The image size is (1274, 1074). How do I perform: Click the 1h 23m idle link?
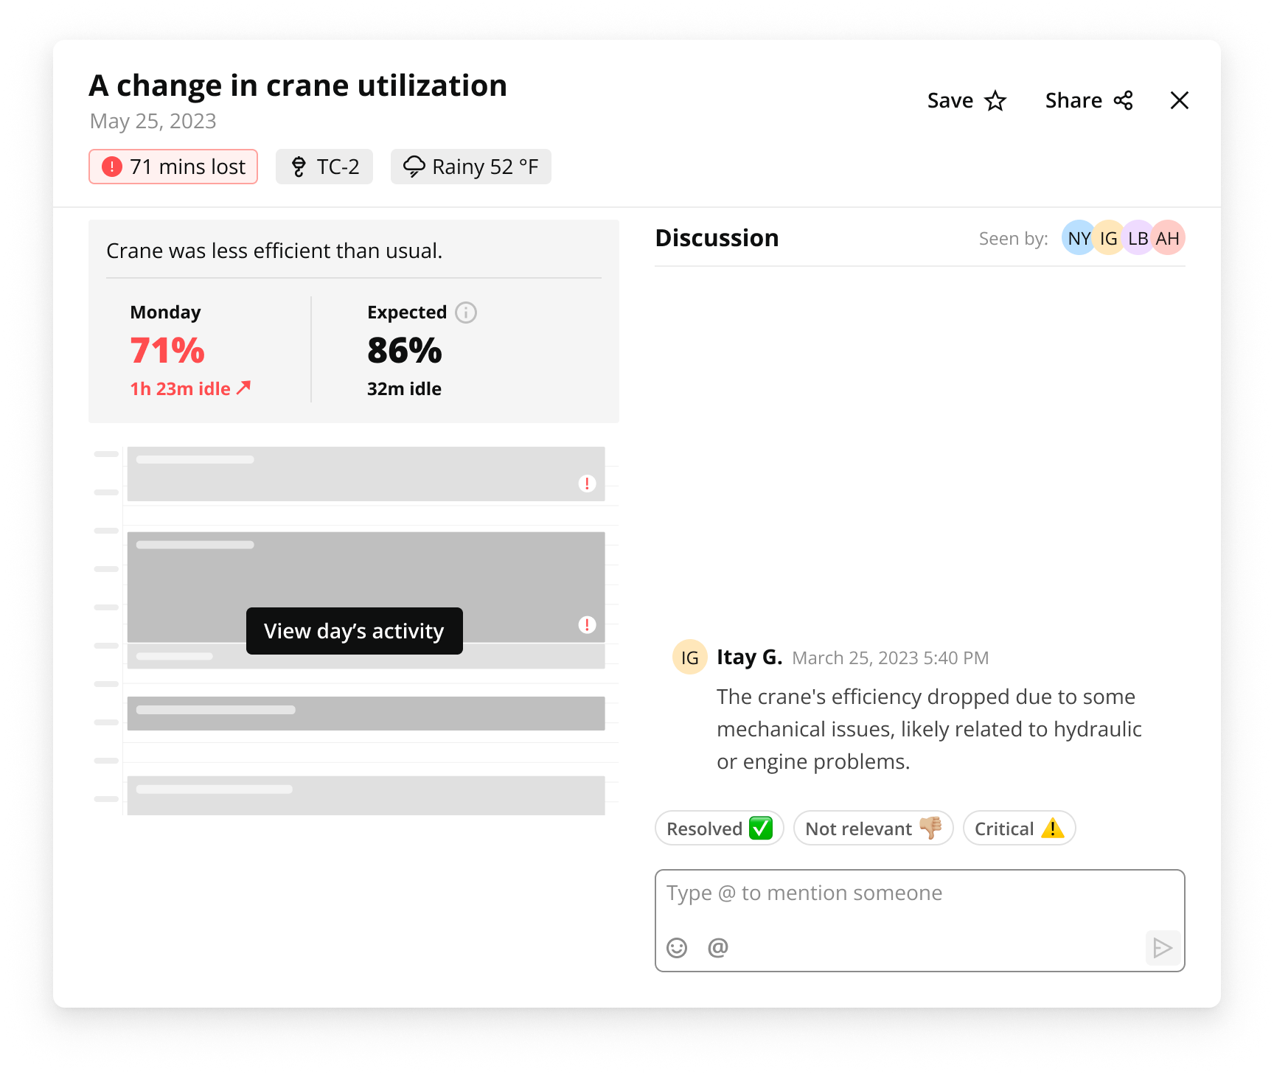pos(190,388)
